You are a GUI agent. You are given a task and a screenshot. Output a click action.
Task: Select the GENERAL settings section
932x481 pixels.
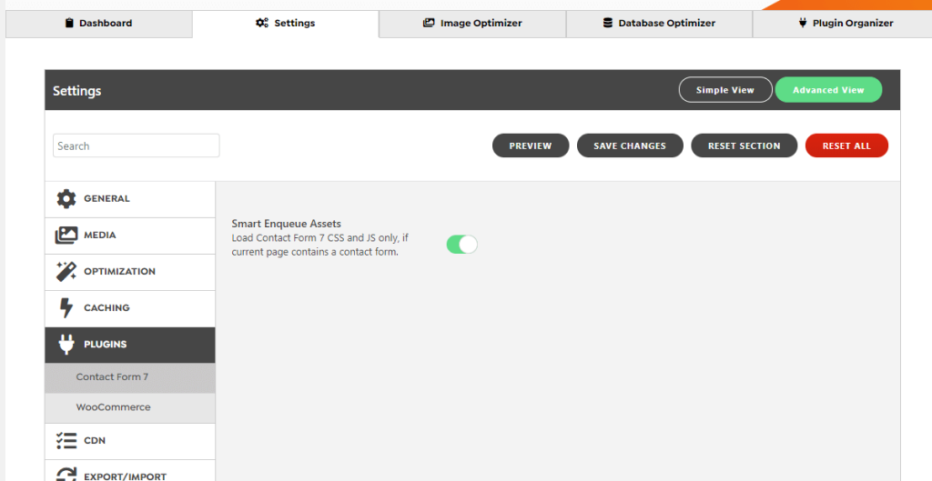tap(130, 199)
